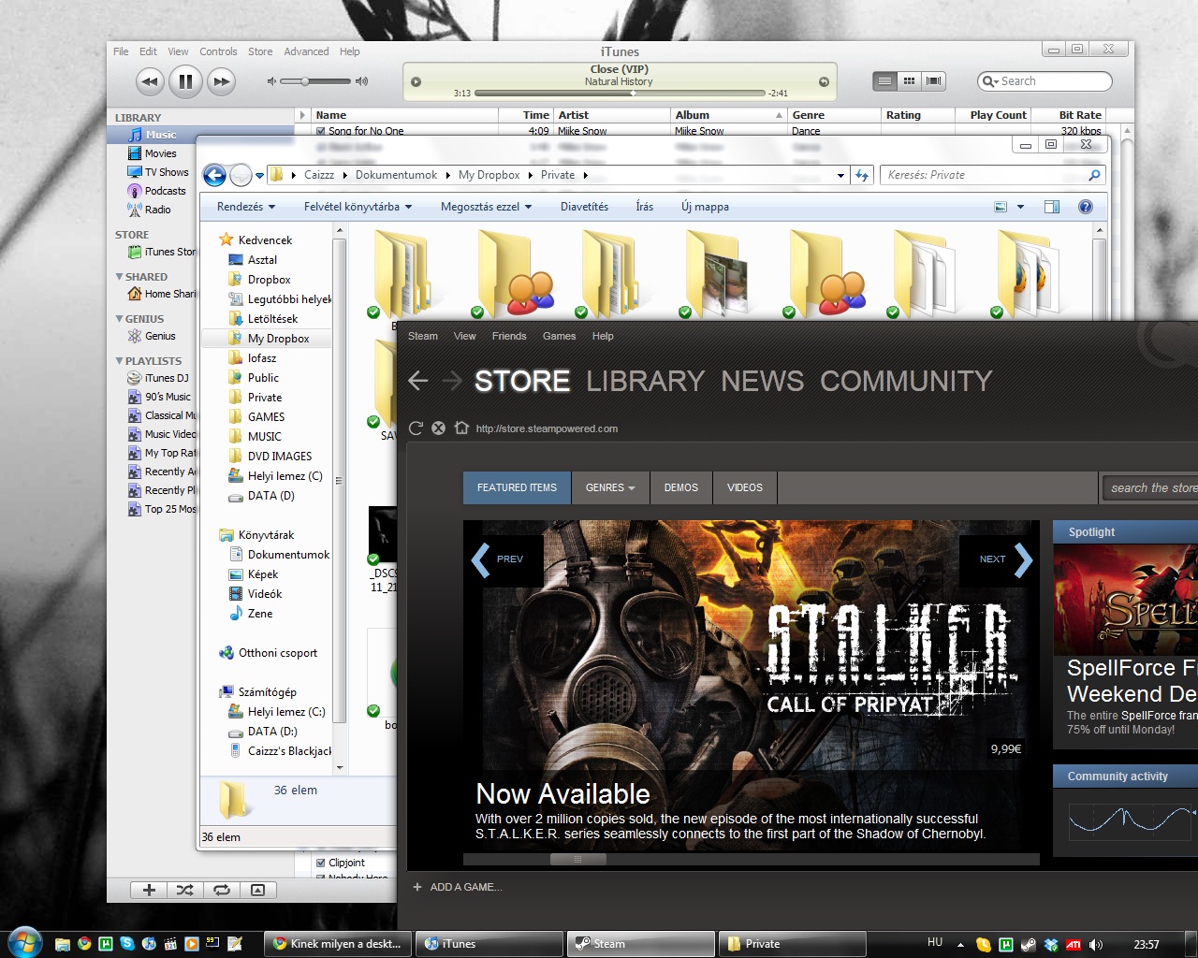1198x958 pixels.
Task: Go forward in Steam store browser
Action: tap(452, 381)
